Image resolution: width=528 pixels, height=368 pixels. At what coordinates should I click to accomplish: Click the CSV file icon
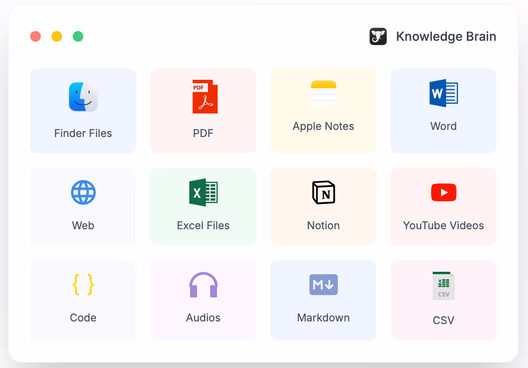443,286
